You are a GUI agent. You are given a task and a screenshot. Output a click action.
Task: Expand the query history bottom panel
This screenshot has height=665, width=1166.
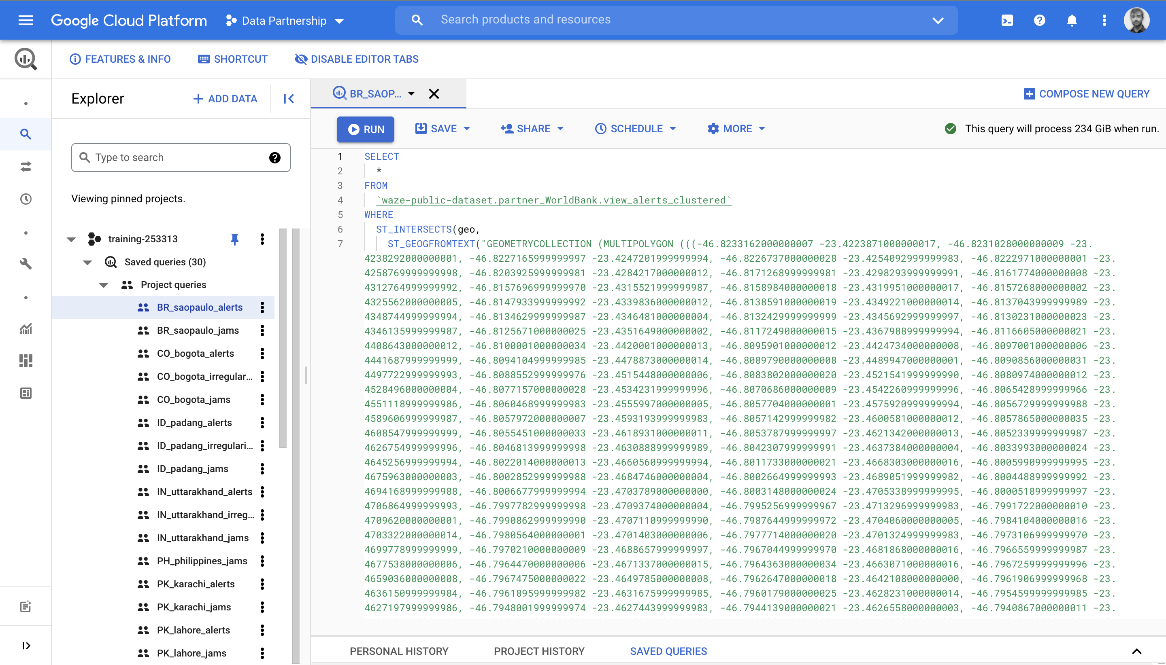1137,651
